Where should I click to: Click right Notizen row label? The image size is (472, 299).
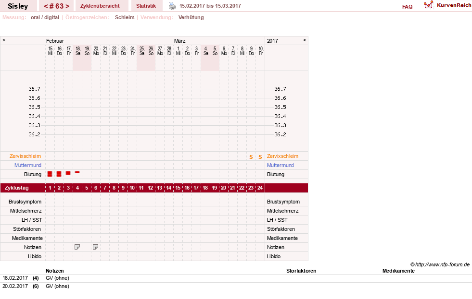click(x=275, y=247)
